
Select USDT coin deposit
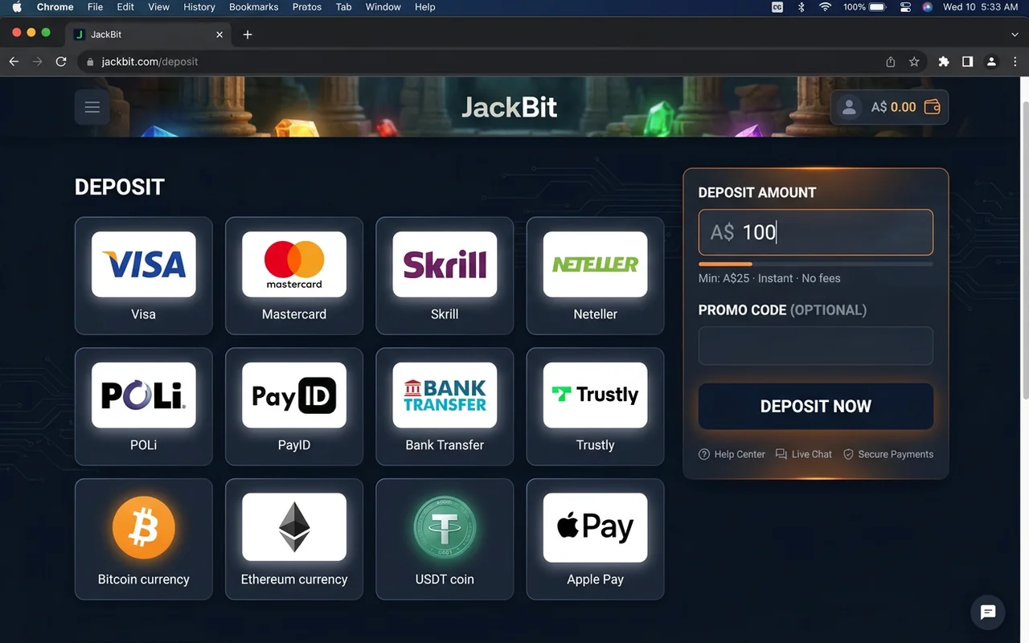[x=445, y=539]
